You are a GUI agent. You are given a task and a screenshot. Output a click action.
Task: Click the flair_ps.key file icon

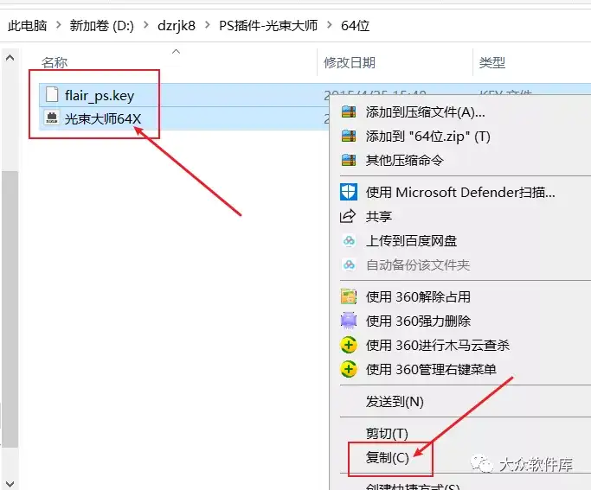(52, 94)
